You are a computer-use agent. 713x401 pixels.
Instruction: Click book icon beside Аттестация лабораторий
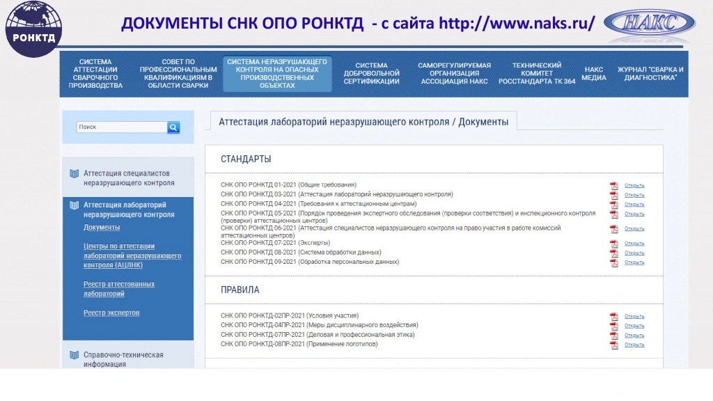(74, 205)
